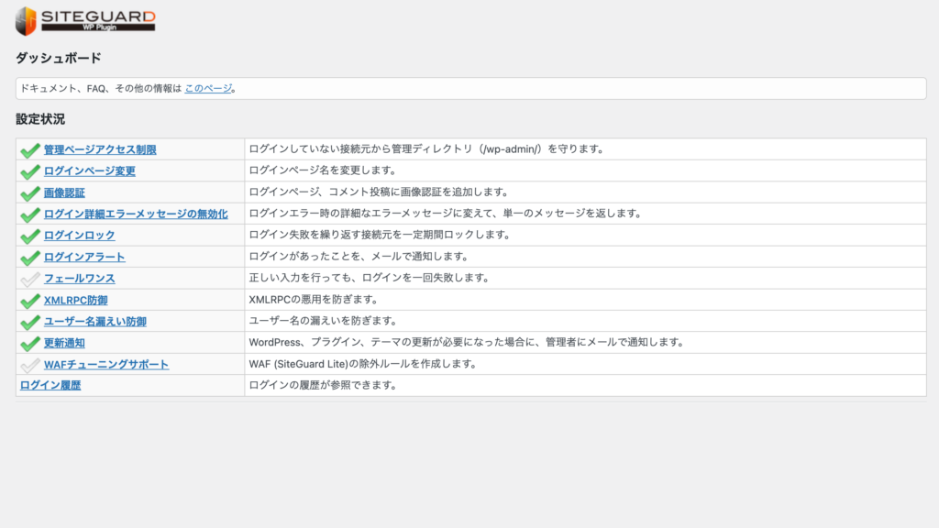
Task: Click the SiteGuard WP Plugin logo
Action: coord(84,20)
